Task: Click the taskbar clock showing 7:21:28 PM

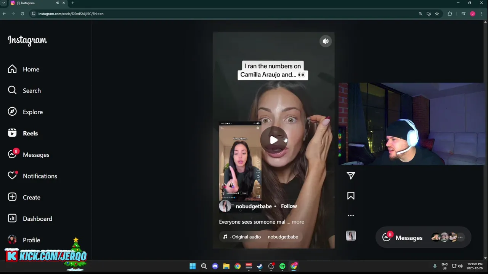Action: click(x=475, y=266)
